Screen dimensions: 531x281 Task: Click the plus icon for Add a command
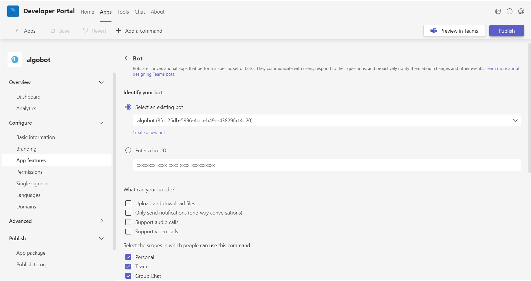[x=118, y=31]
